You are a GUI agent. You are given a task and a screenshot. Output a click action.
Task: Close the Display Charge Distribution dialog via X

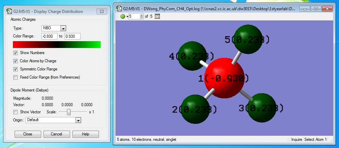tap(102, 12)
